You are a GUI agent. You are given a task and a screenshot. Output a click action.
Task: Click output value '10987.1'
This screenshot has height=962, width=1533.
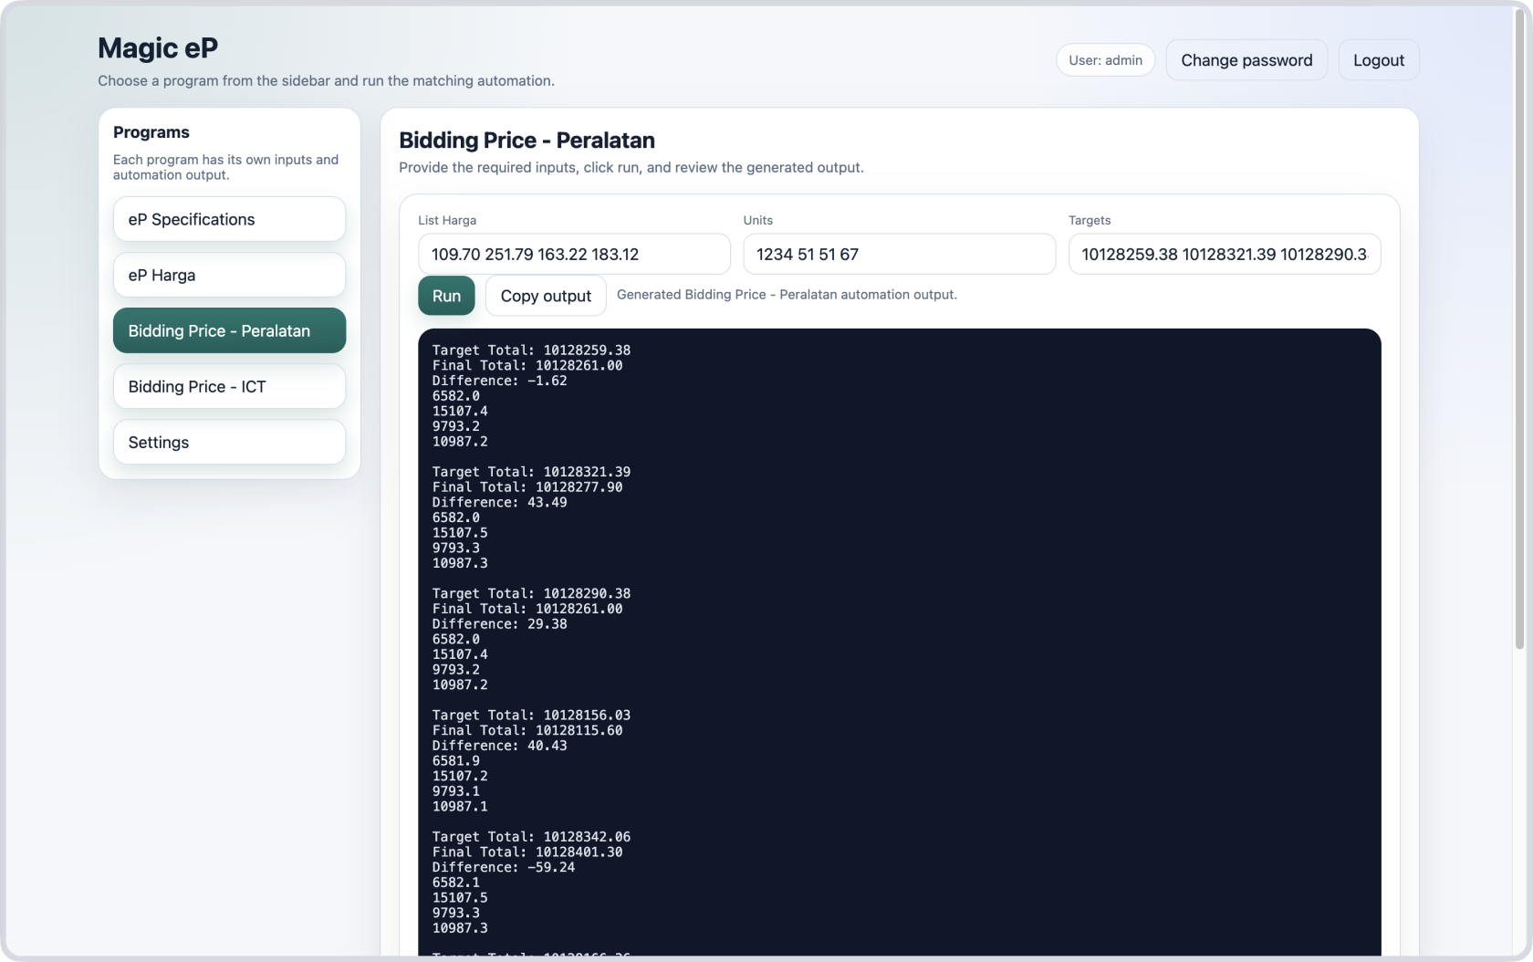coord(460,807)
